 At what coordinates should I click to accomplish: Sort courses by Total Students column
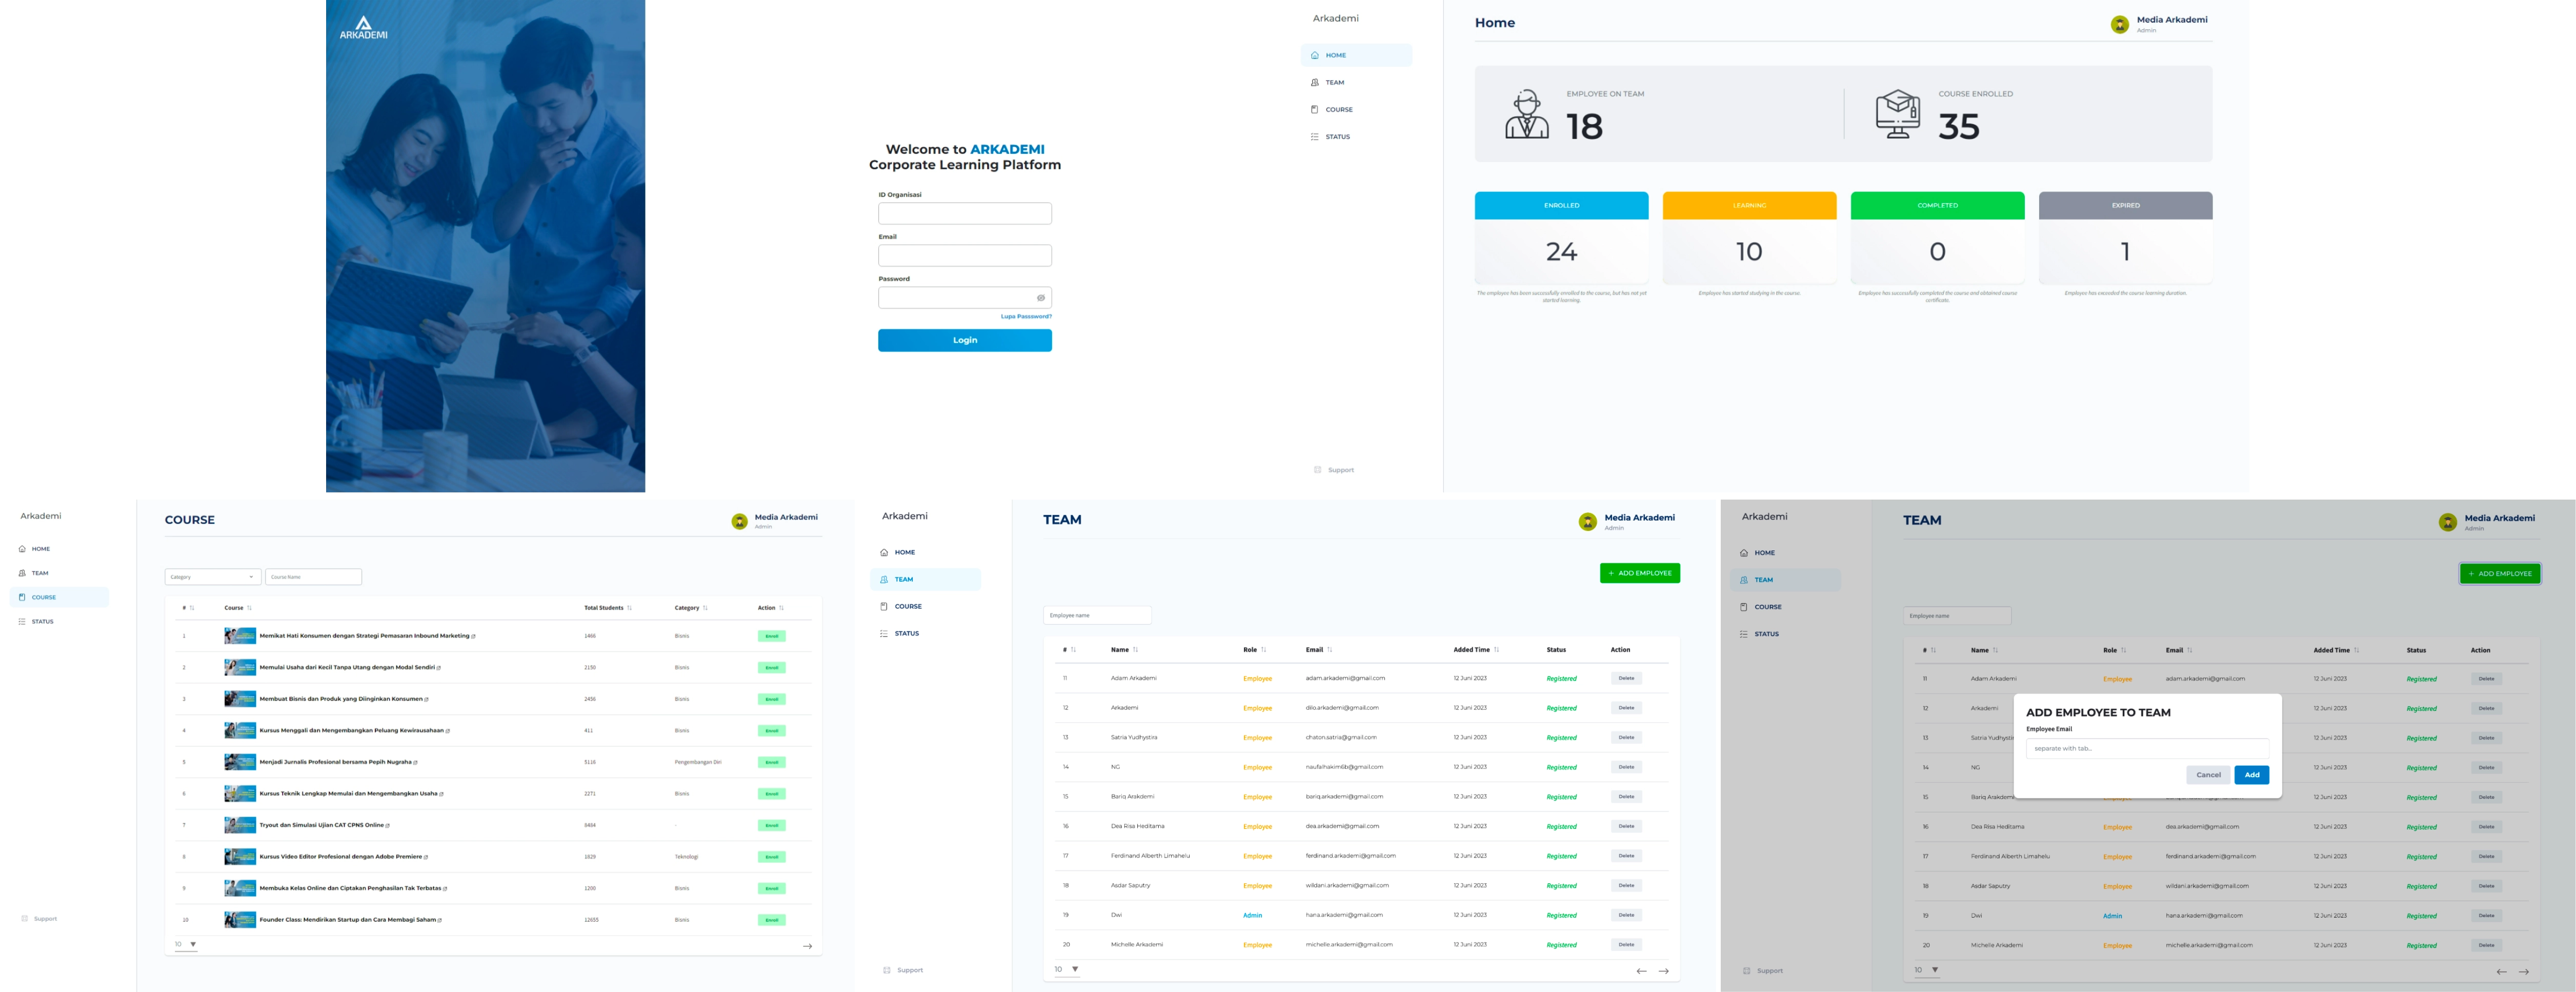tap(629, 608)
